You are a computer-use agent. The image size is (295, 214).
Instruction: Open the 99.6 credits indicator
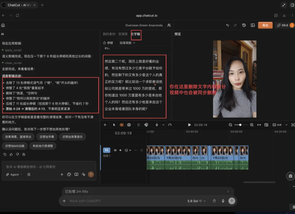pos(283,25)
